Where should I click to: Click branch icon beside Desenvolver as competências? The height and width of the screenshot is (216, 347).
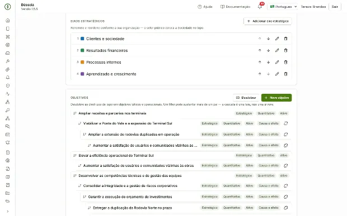75,176
